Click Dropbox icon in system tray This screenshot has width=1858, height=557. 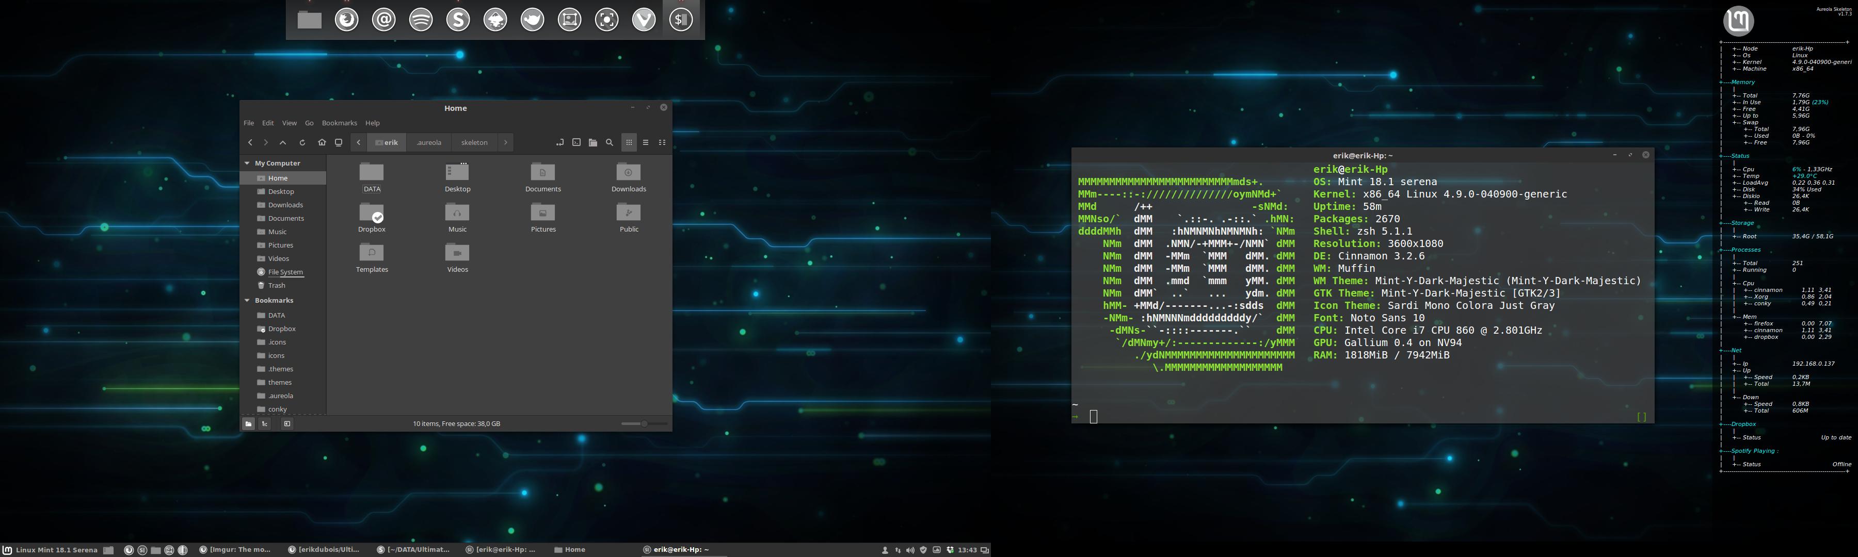tap(950, 550)
